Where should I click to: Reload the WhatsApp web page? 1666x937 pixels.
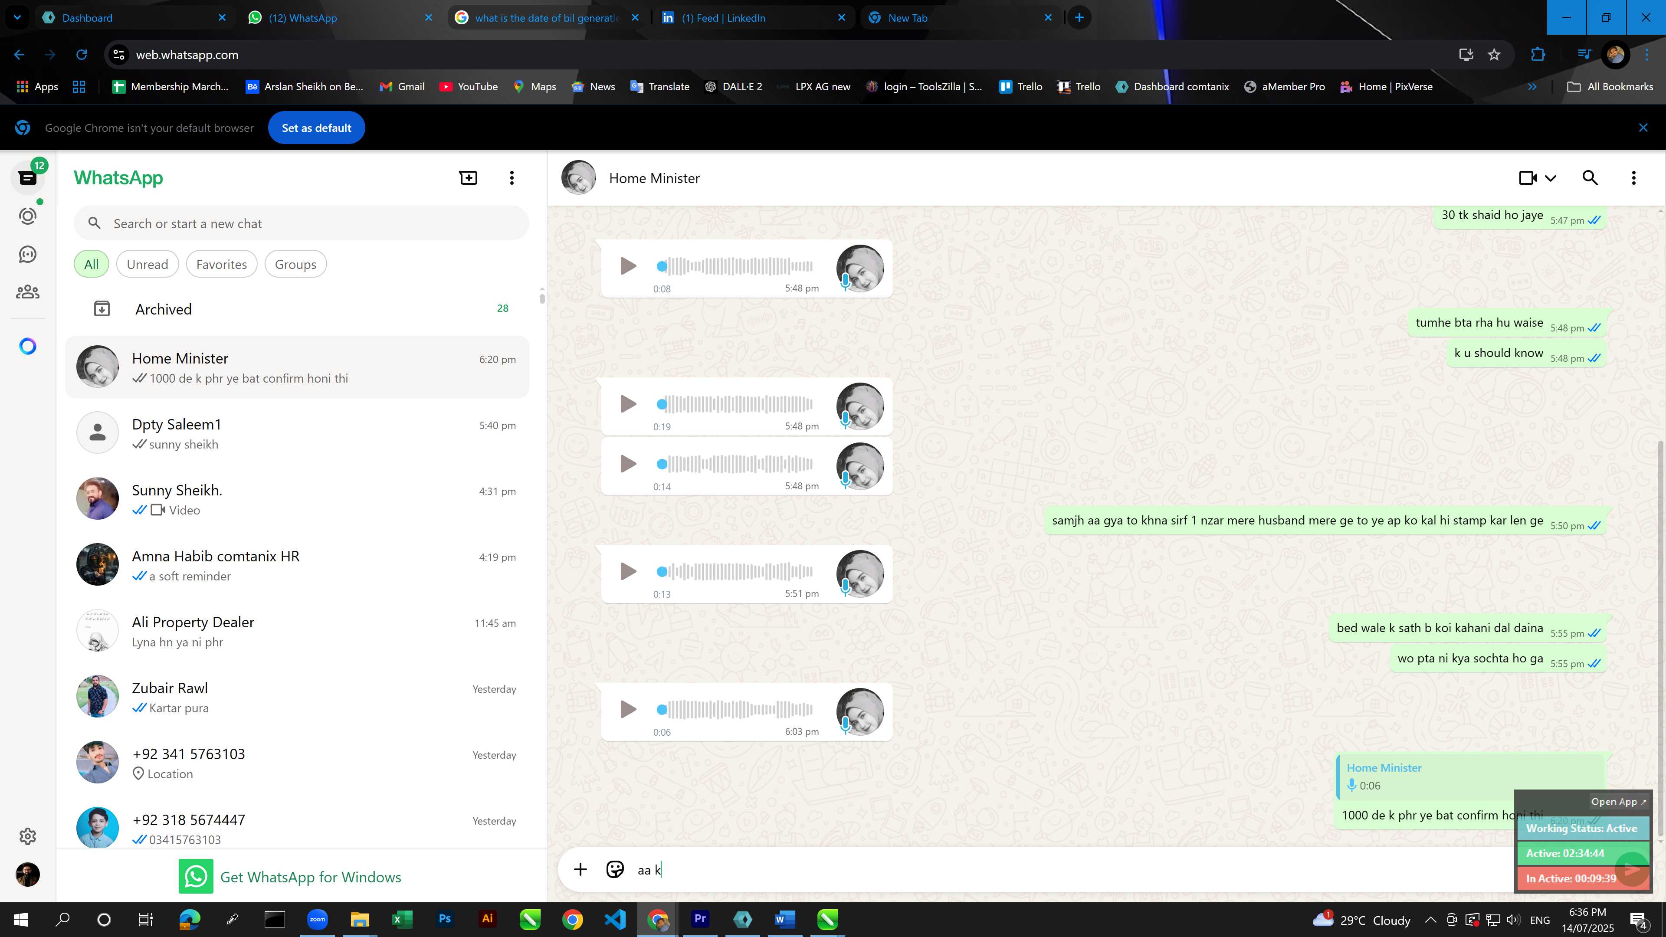pyautogui.click(x=82, y=55)
